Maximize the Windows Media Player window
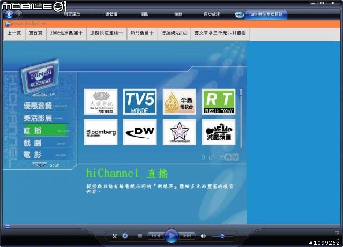Screen dimensions: 343x247 point(322,3)
